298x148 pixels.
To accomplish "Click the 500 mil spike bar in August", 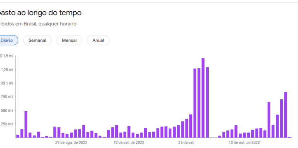I will click(26, 124).
